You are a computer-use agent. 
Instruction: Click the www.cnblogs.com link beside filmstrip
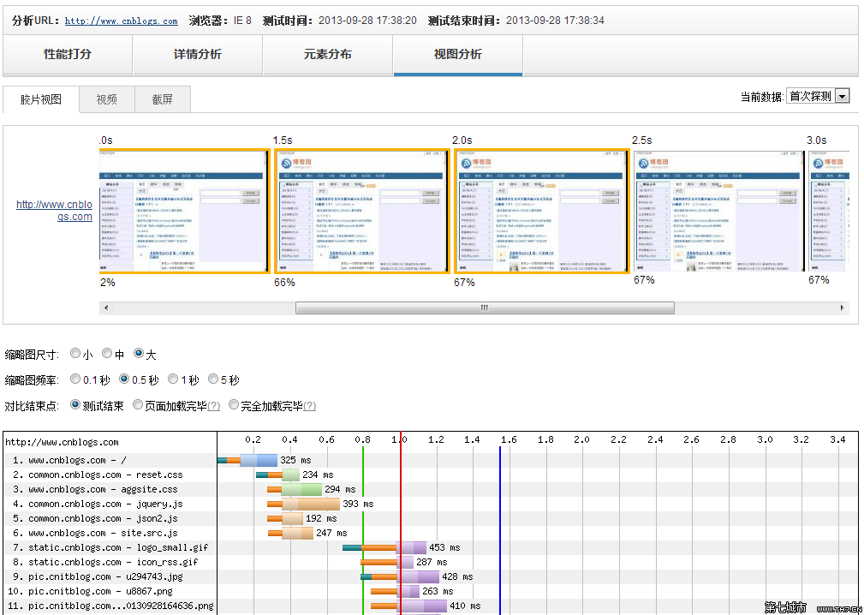(x=55, y=211)
